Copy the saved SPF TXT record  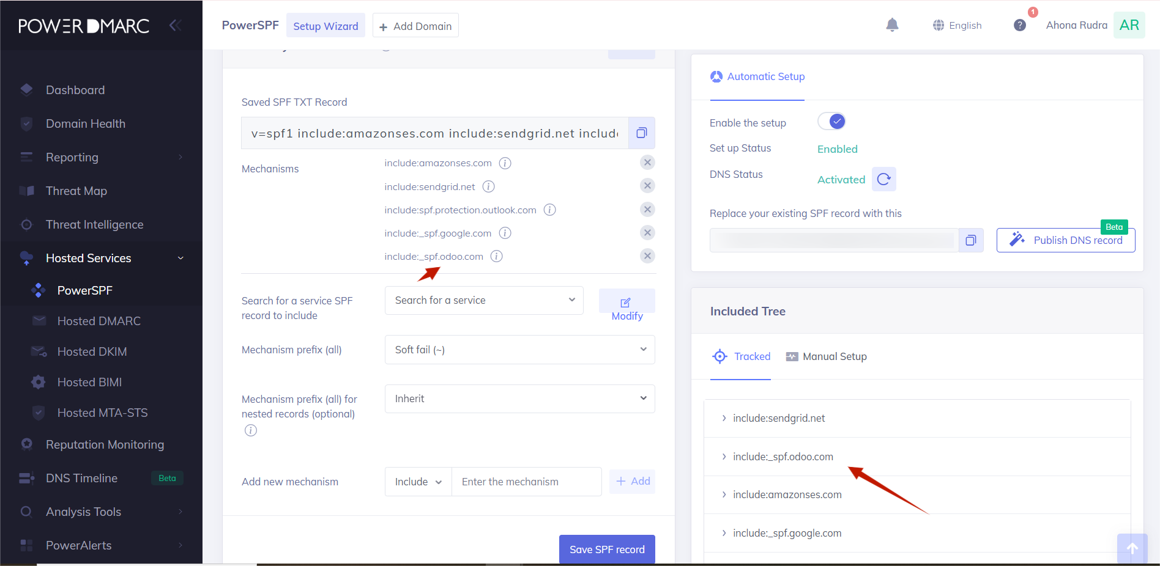pyautogui.click(x=641, y=133)
